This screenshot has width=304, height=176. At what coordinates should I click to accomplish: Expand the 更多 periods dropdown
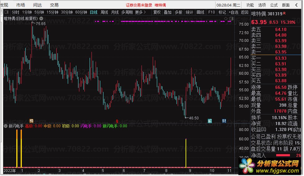point(140,13)
